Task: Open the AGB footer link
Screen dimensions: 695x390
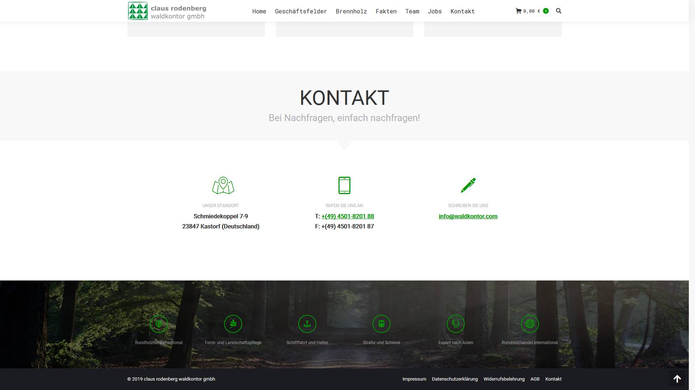Action: click(535, 379)
